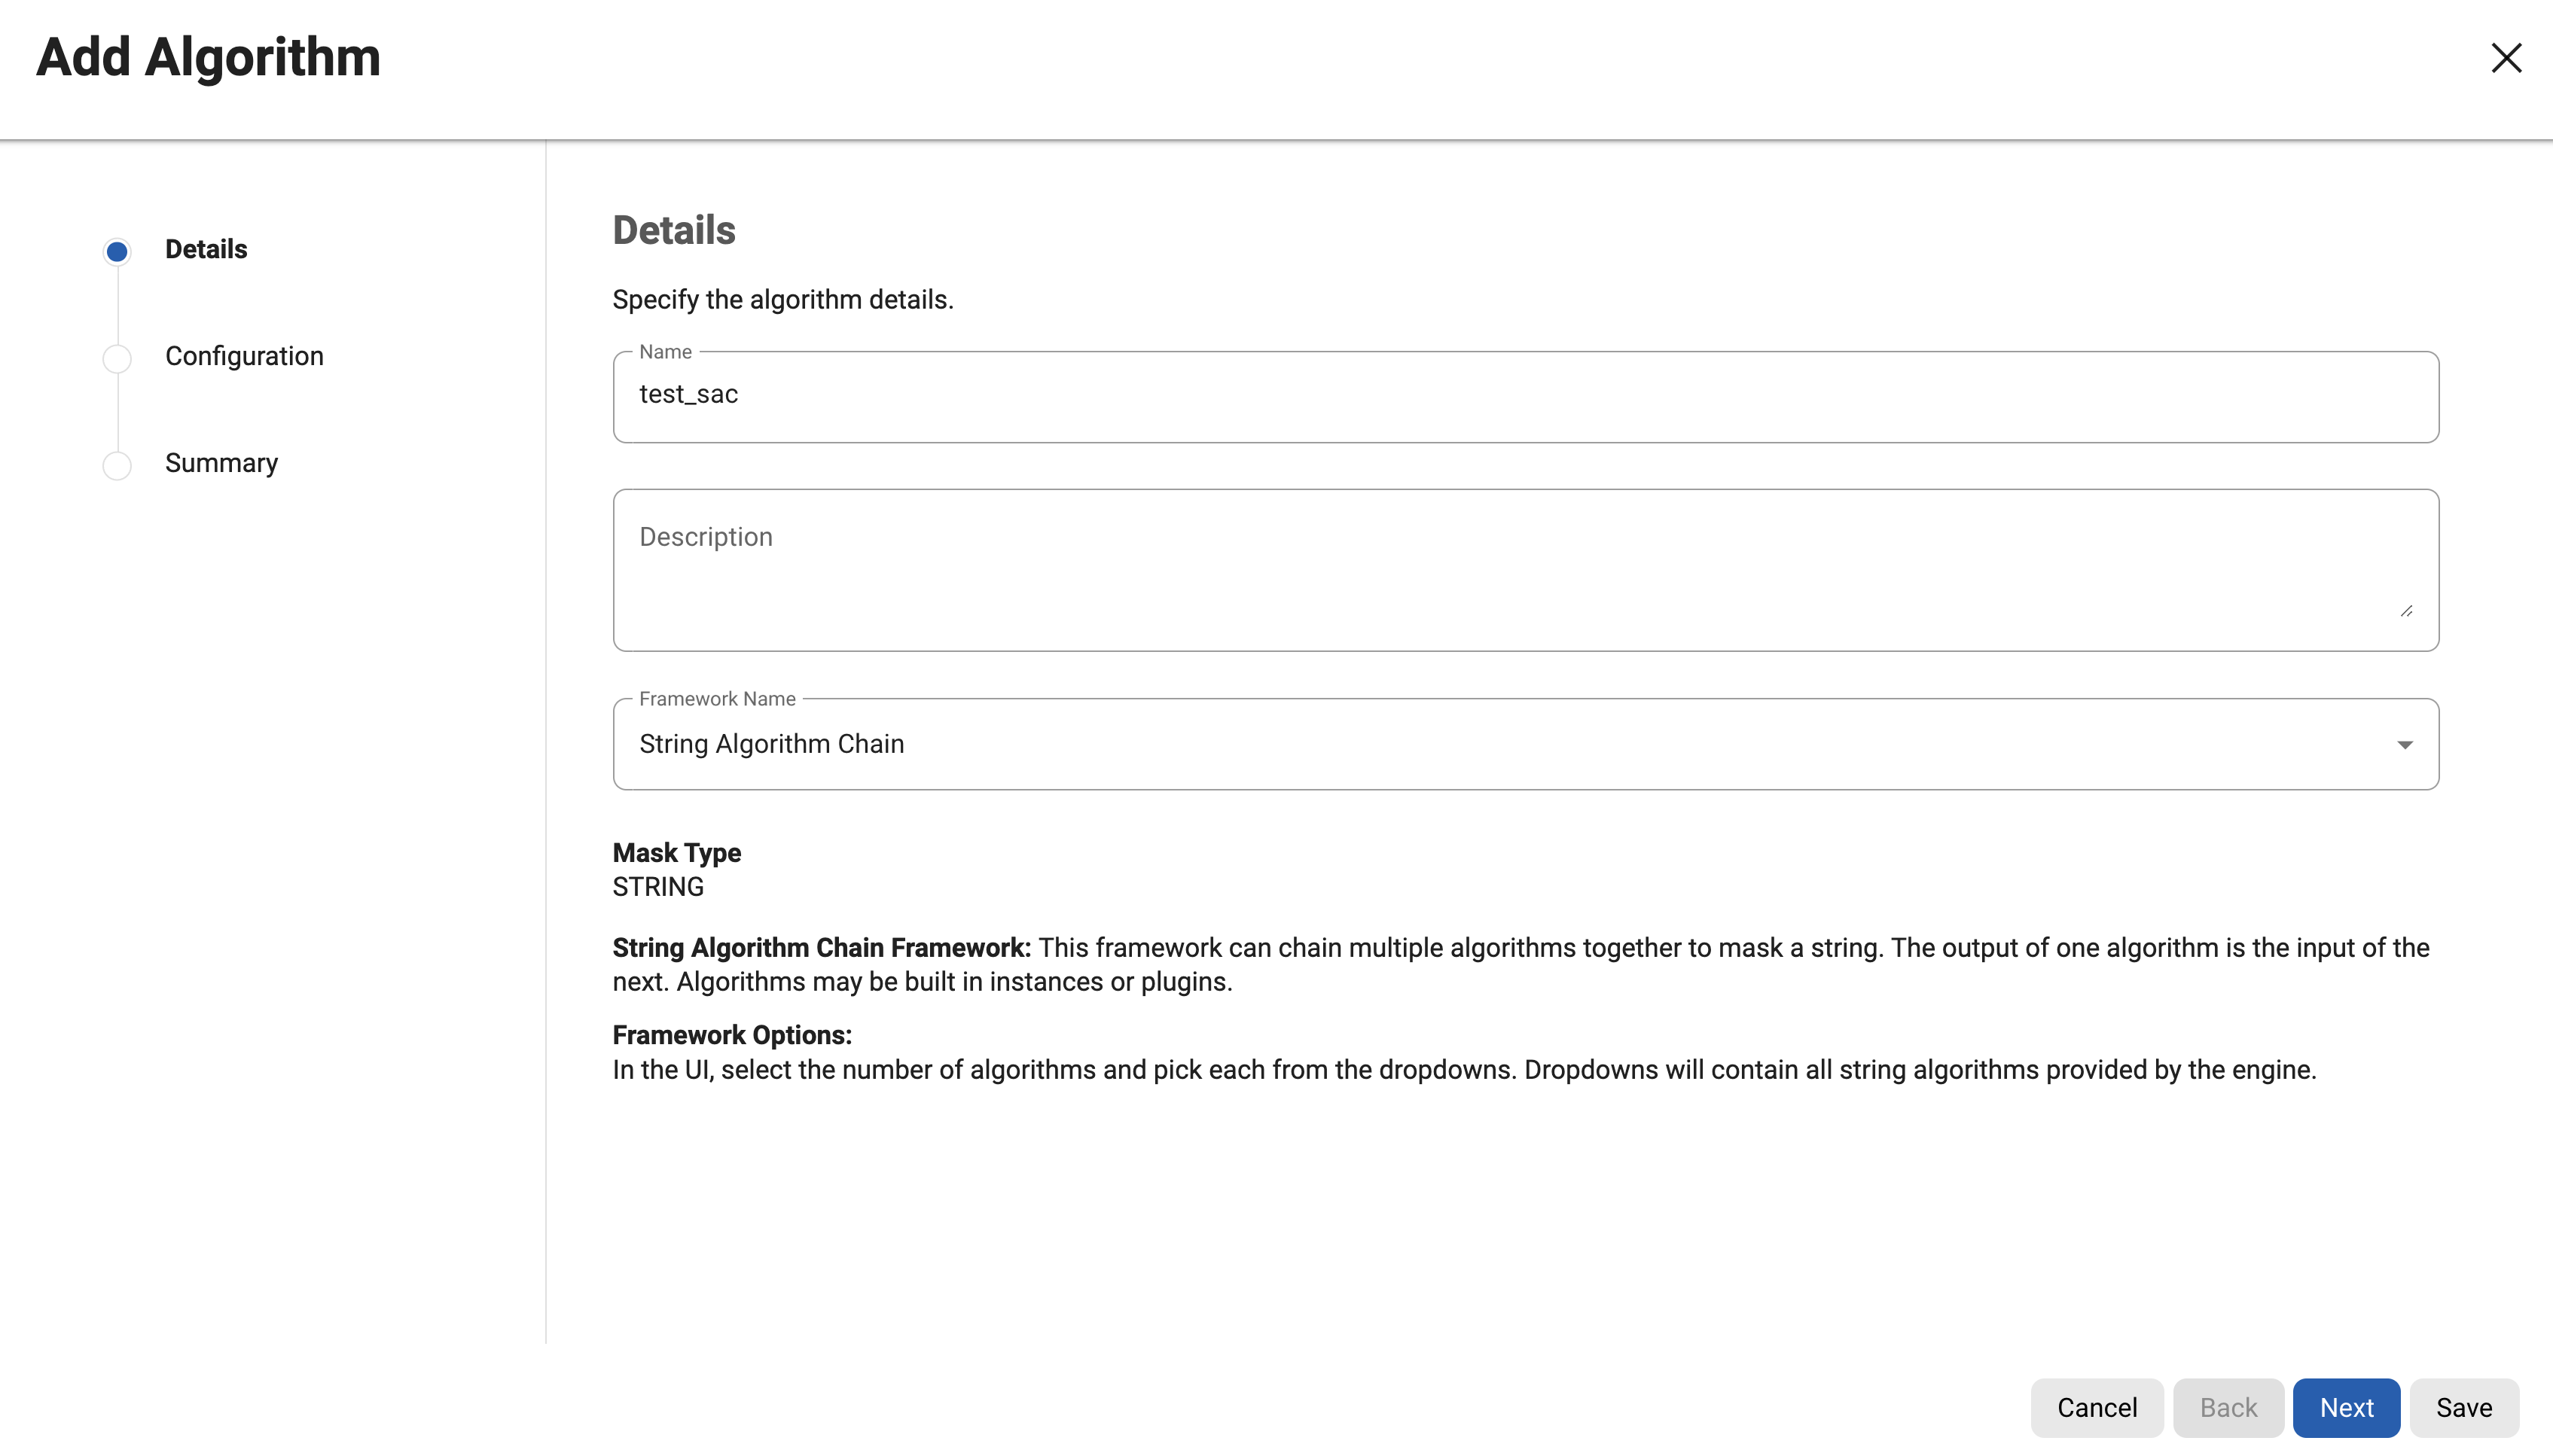The height and width of the screenshot is (1456, 2553).
Task: Focus the Name field containing test_sac
Action: 1525,396
